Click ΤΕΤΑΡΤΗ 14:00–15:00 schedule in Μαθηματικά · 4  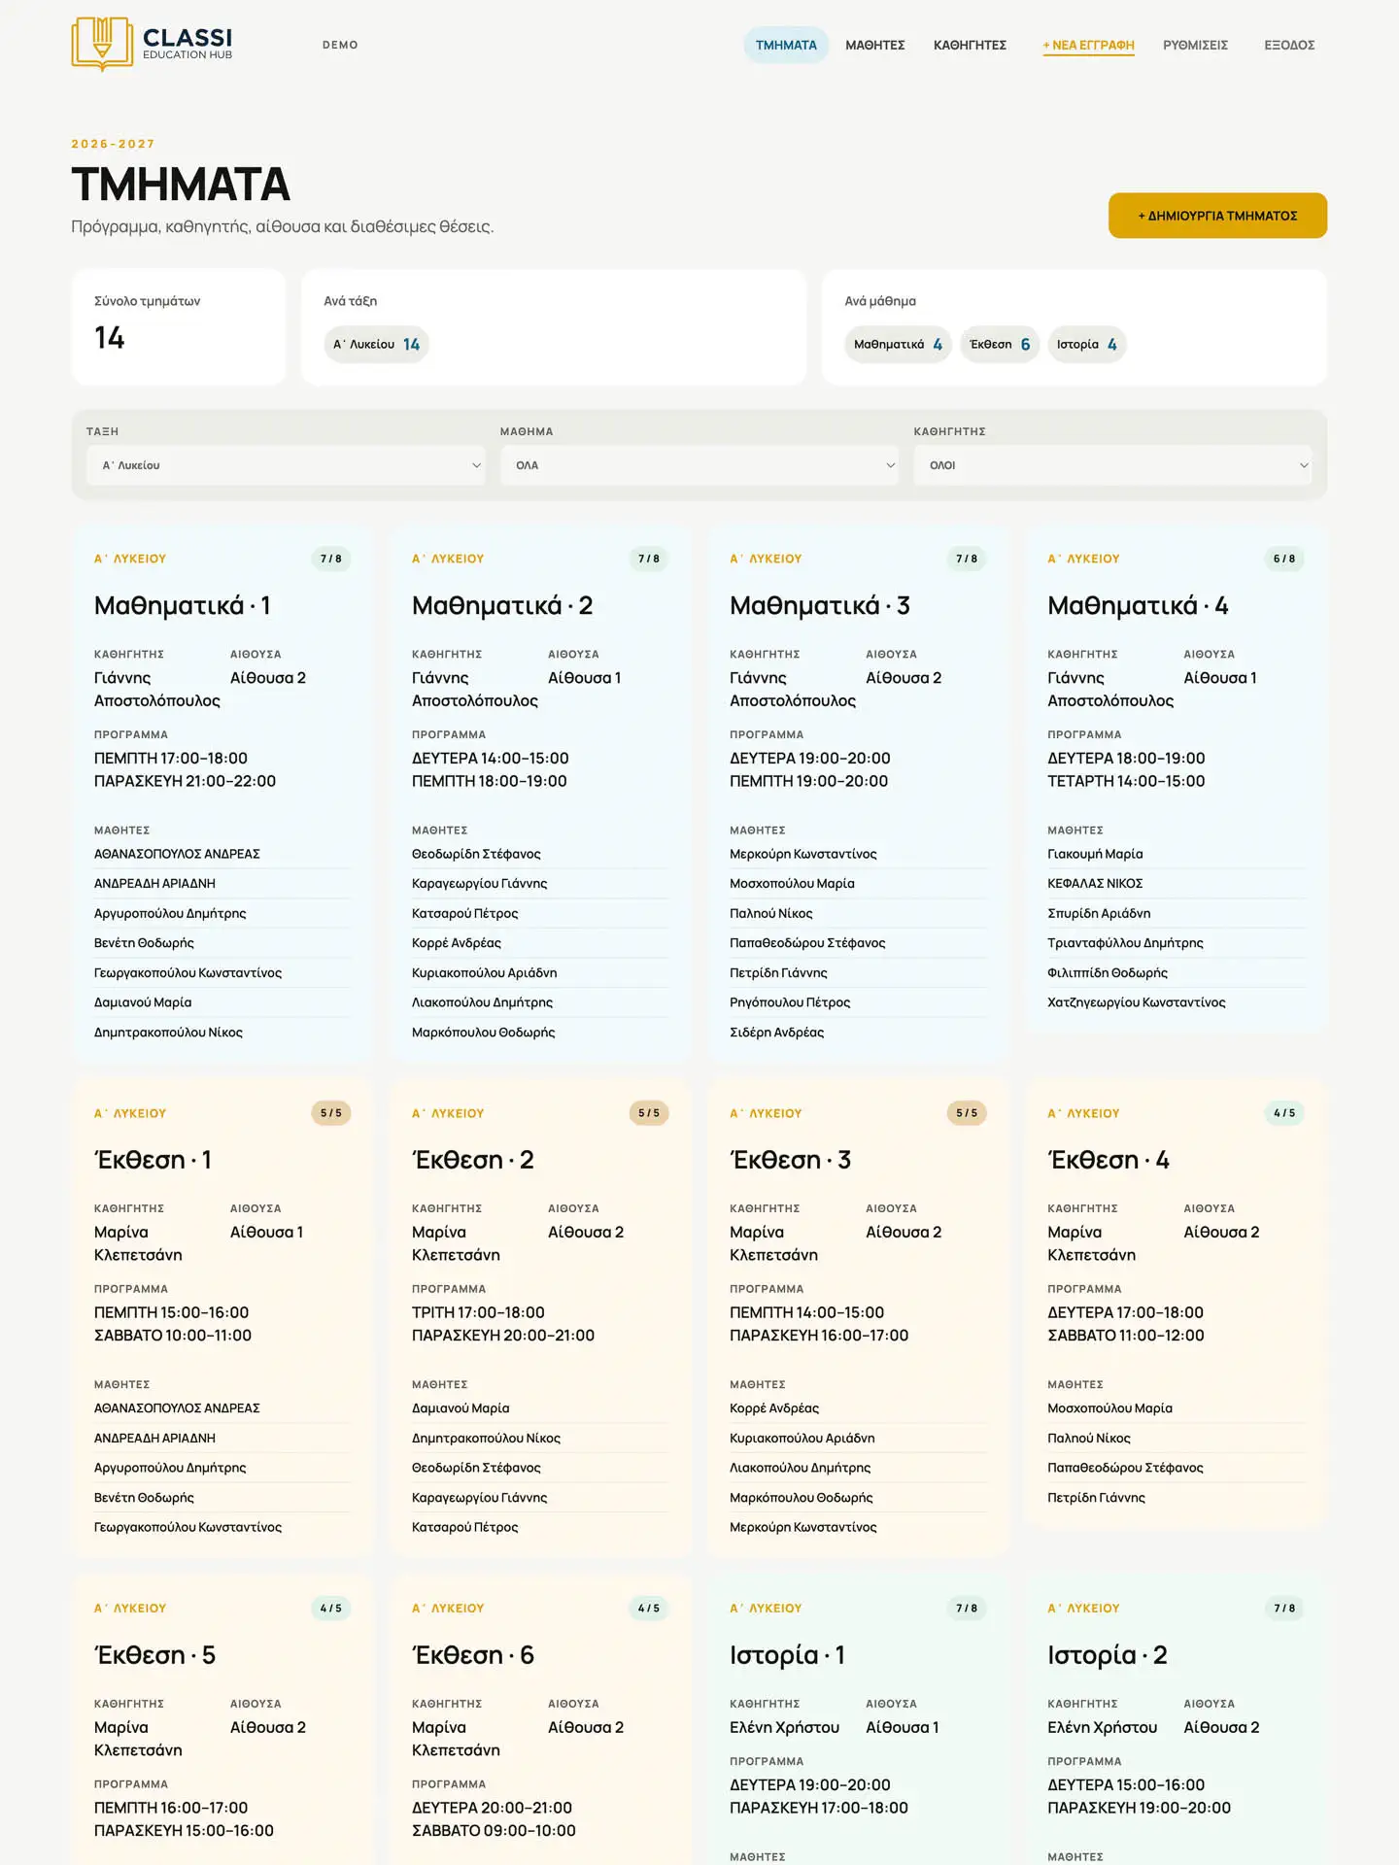coord(1126,782)
